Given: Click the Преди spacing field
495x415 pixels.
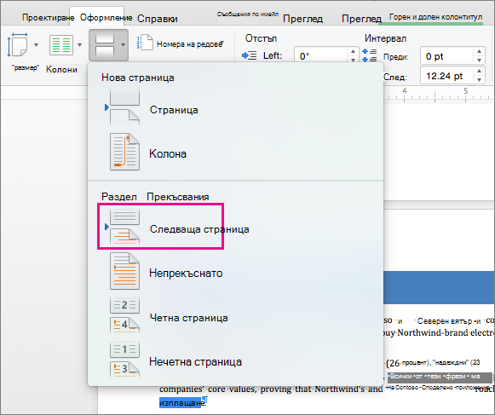Looking at the screenshot, I should [x=446, y=56].
